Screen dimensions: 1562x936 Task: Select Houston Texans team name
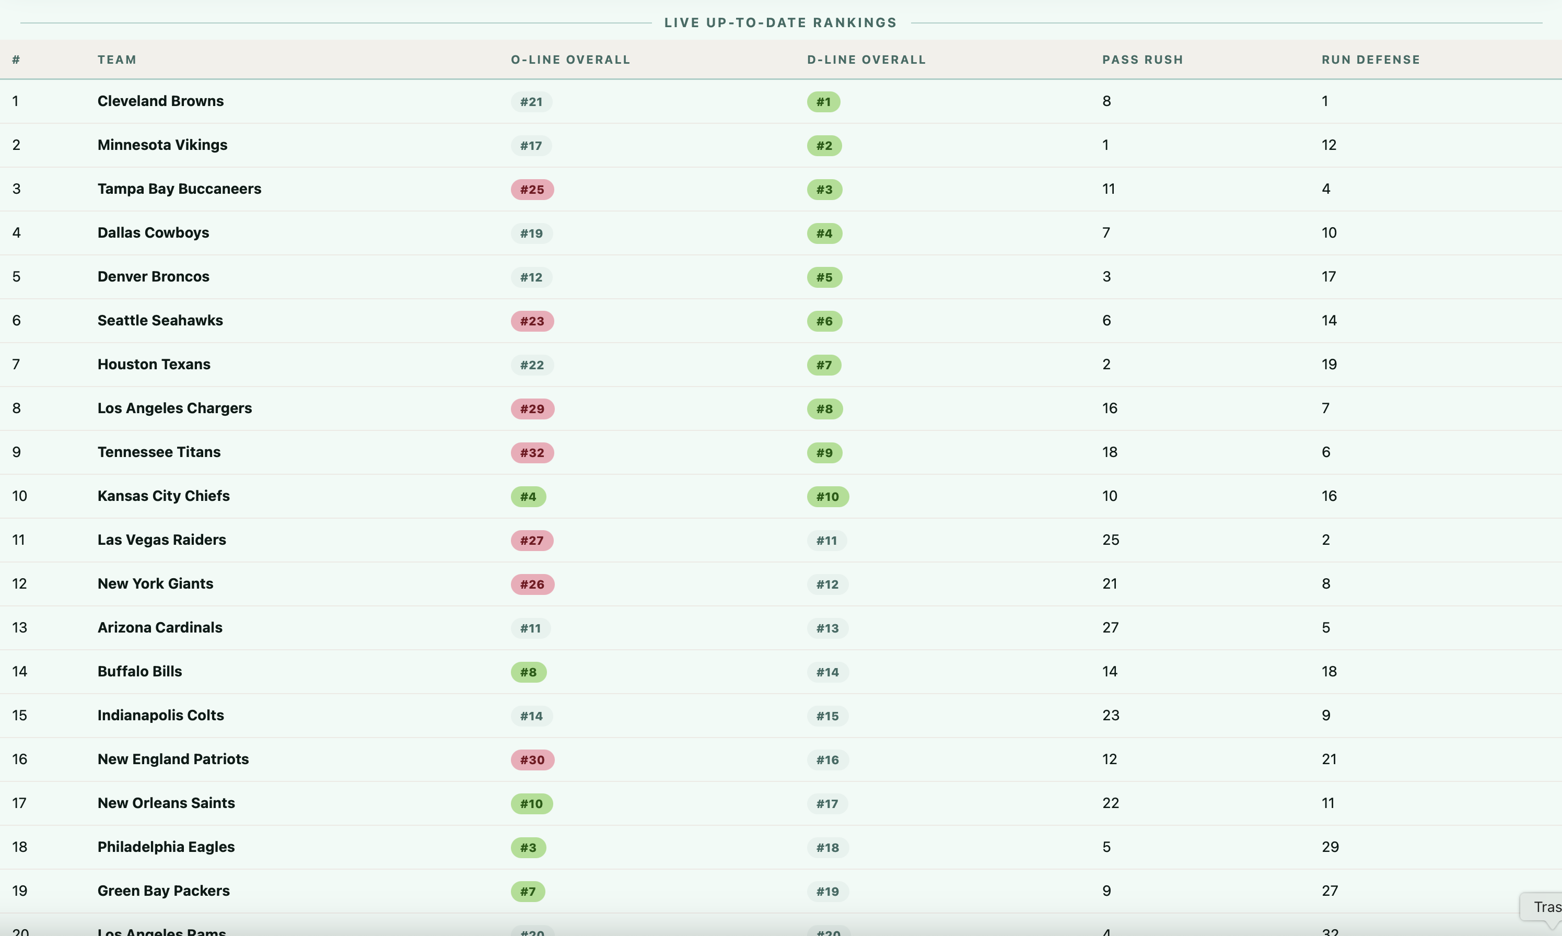pos(154,365)
